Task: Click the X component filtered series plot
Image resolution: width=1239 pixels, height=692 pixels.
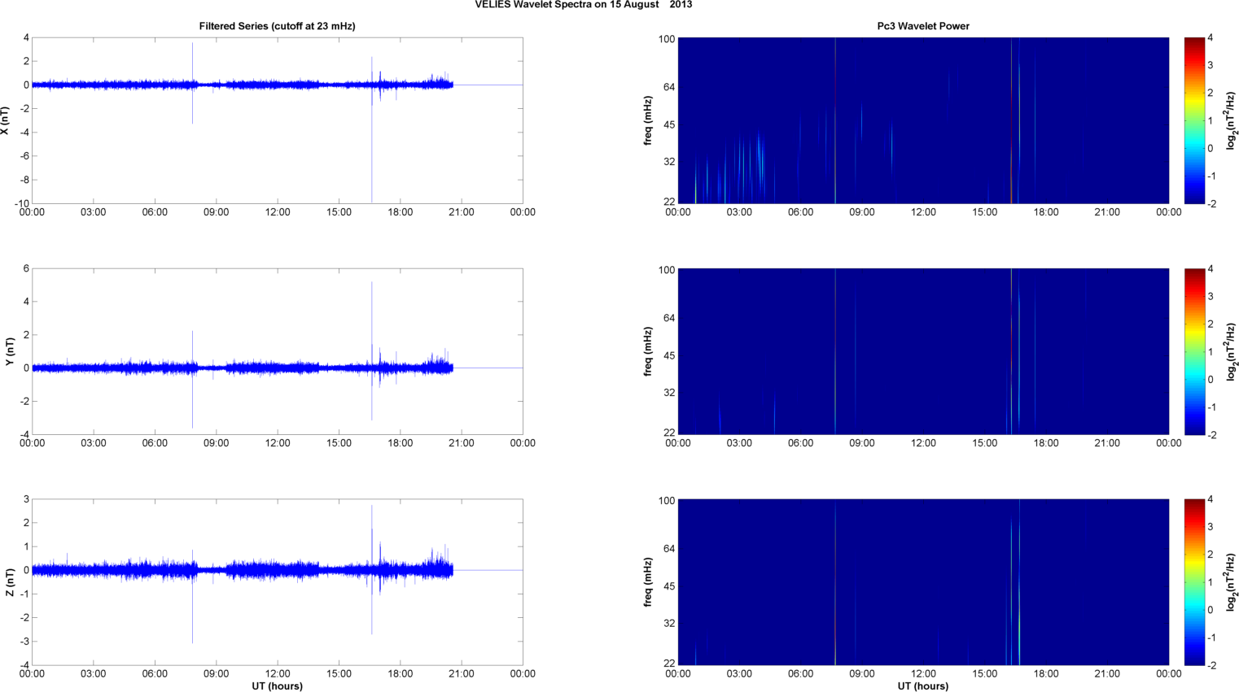Action: pyautogui.click(x=277, y=120)
